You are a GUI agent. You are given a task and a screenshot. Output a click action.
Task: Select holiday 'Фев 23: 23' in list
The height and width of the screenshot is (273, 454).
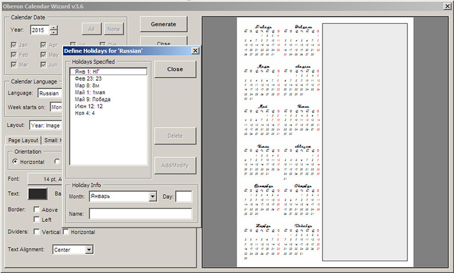(88, 78)
